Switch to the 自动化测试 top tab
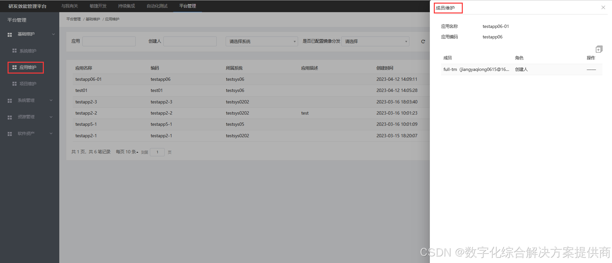This screenshot has height=263, width=612. click(157, 6)
